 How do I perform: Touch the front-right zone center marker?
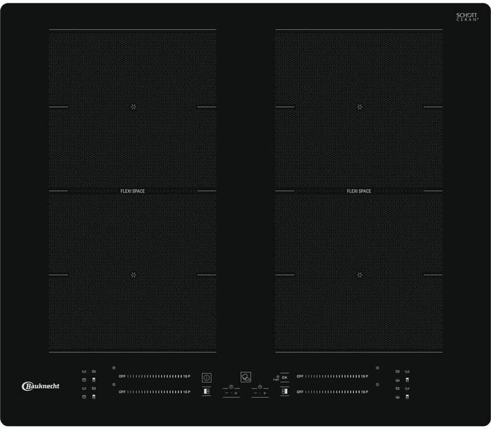(x=360, y=275)
